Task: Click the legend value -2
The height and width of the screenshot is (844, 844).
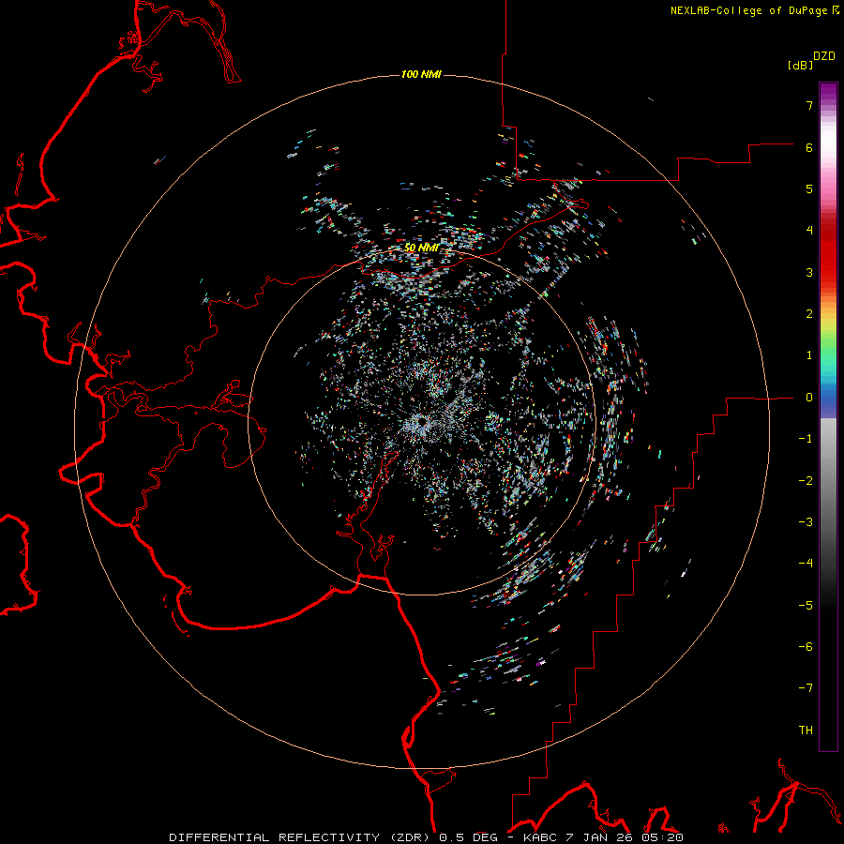Action: [x=806, y=481]
